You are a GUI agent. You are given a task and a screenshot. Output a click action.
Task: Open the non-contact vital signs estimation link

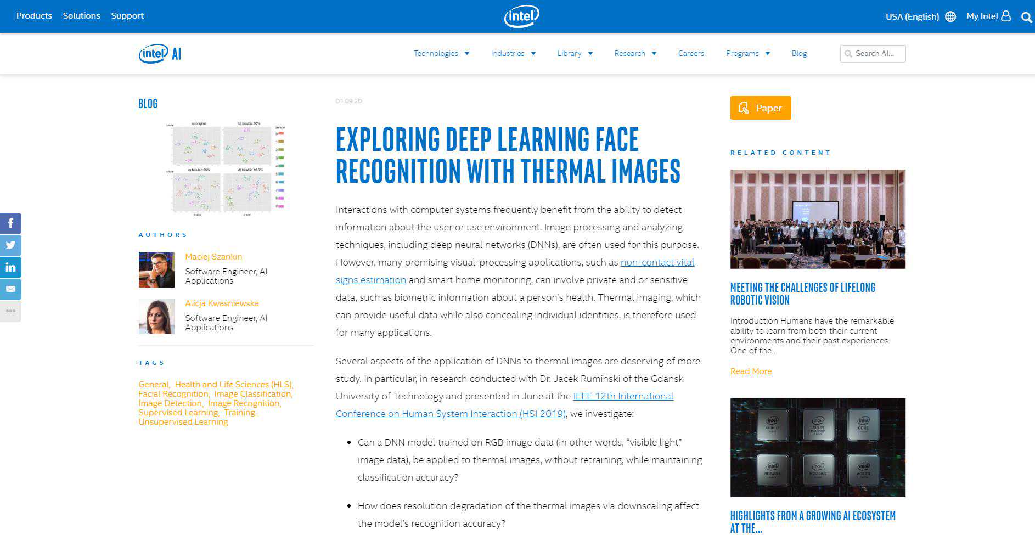pyautogui.click(x=657, y=263)
